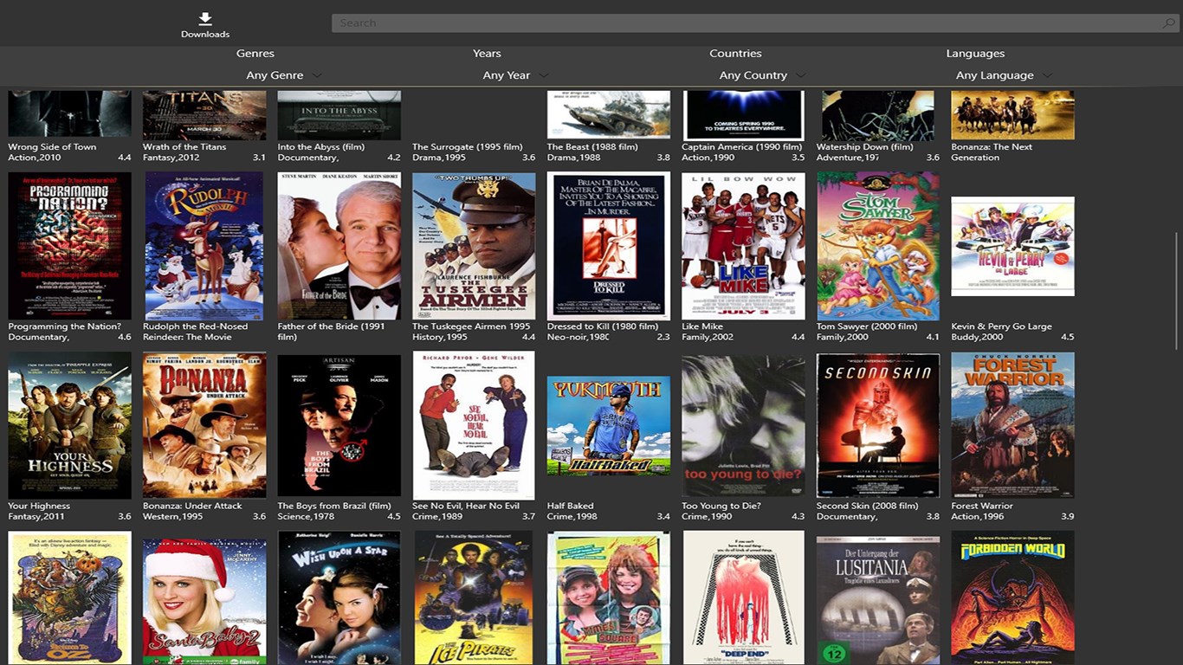The width and height of the screenshot is (1183, 665).
Task: Click the Watership Down (film) title
Action: [x=864, y=147]
